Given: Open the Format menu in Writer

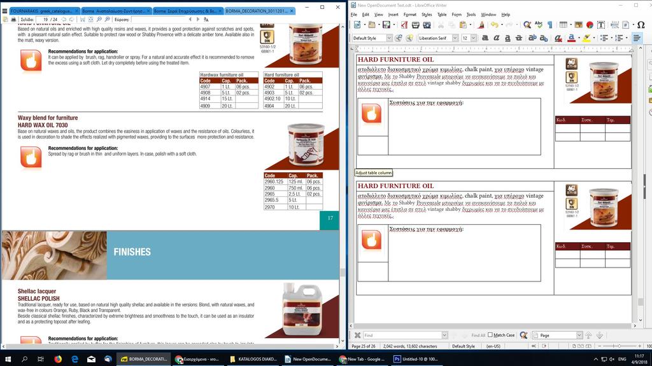Looking at the screenshot, I should point(409,15).
